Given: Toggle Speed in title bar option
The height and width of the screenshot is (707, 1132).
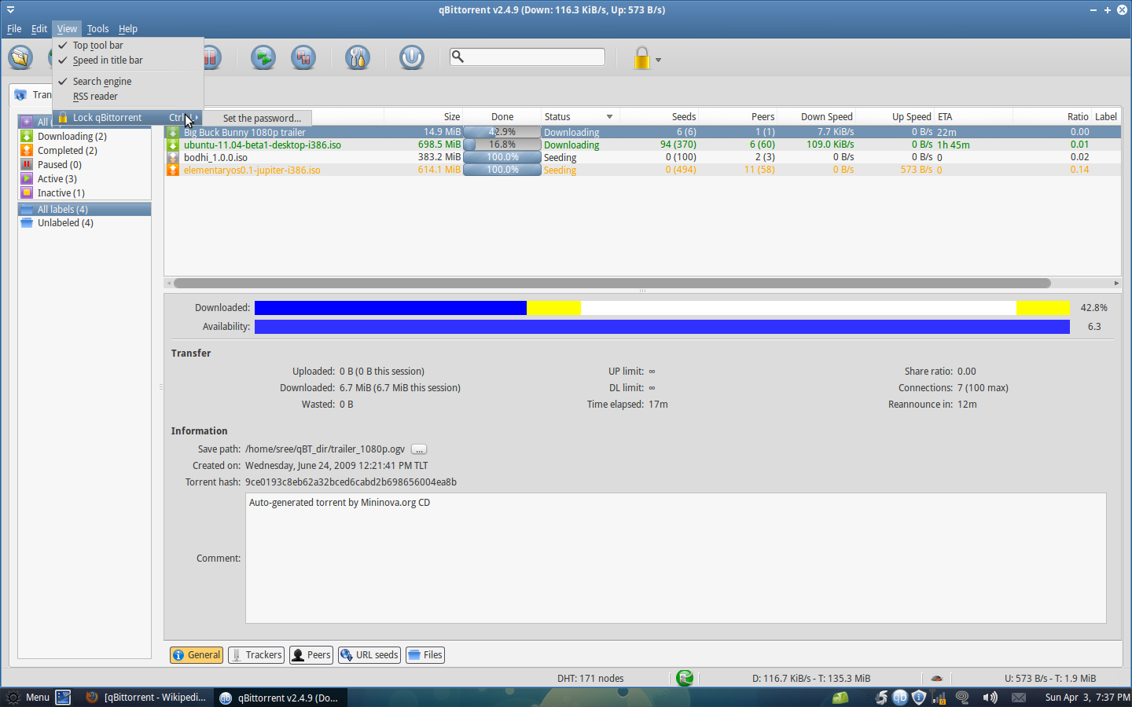Looking at the screenshot, I should tap(128, 60).
